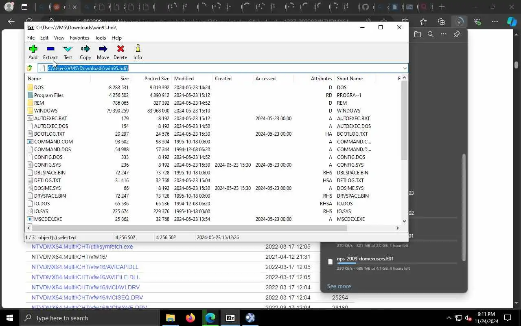This screenshot has width=521, height=326.
Task: Select the WINDOWS folder icon
Action: click(x=30, y=110)
